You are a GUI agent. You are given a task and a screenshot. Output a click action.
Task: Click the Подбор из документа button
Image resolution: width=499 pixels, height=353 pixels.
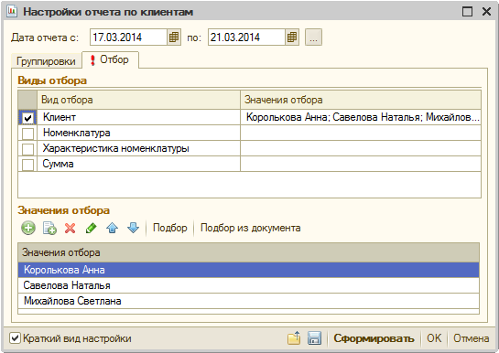tap(251, 228)
